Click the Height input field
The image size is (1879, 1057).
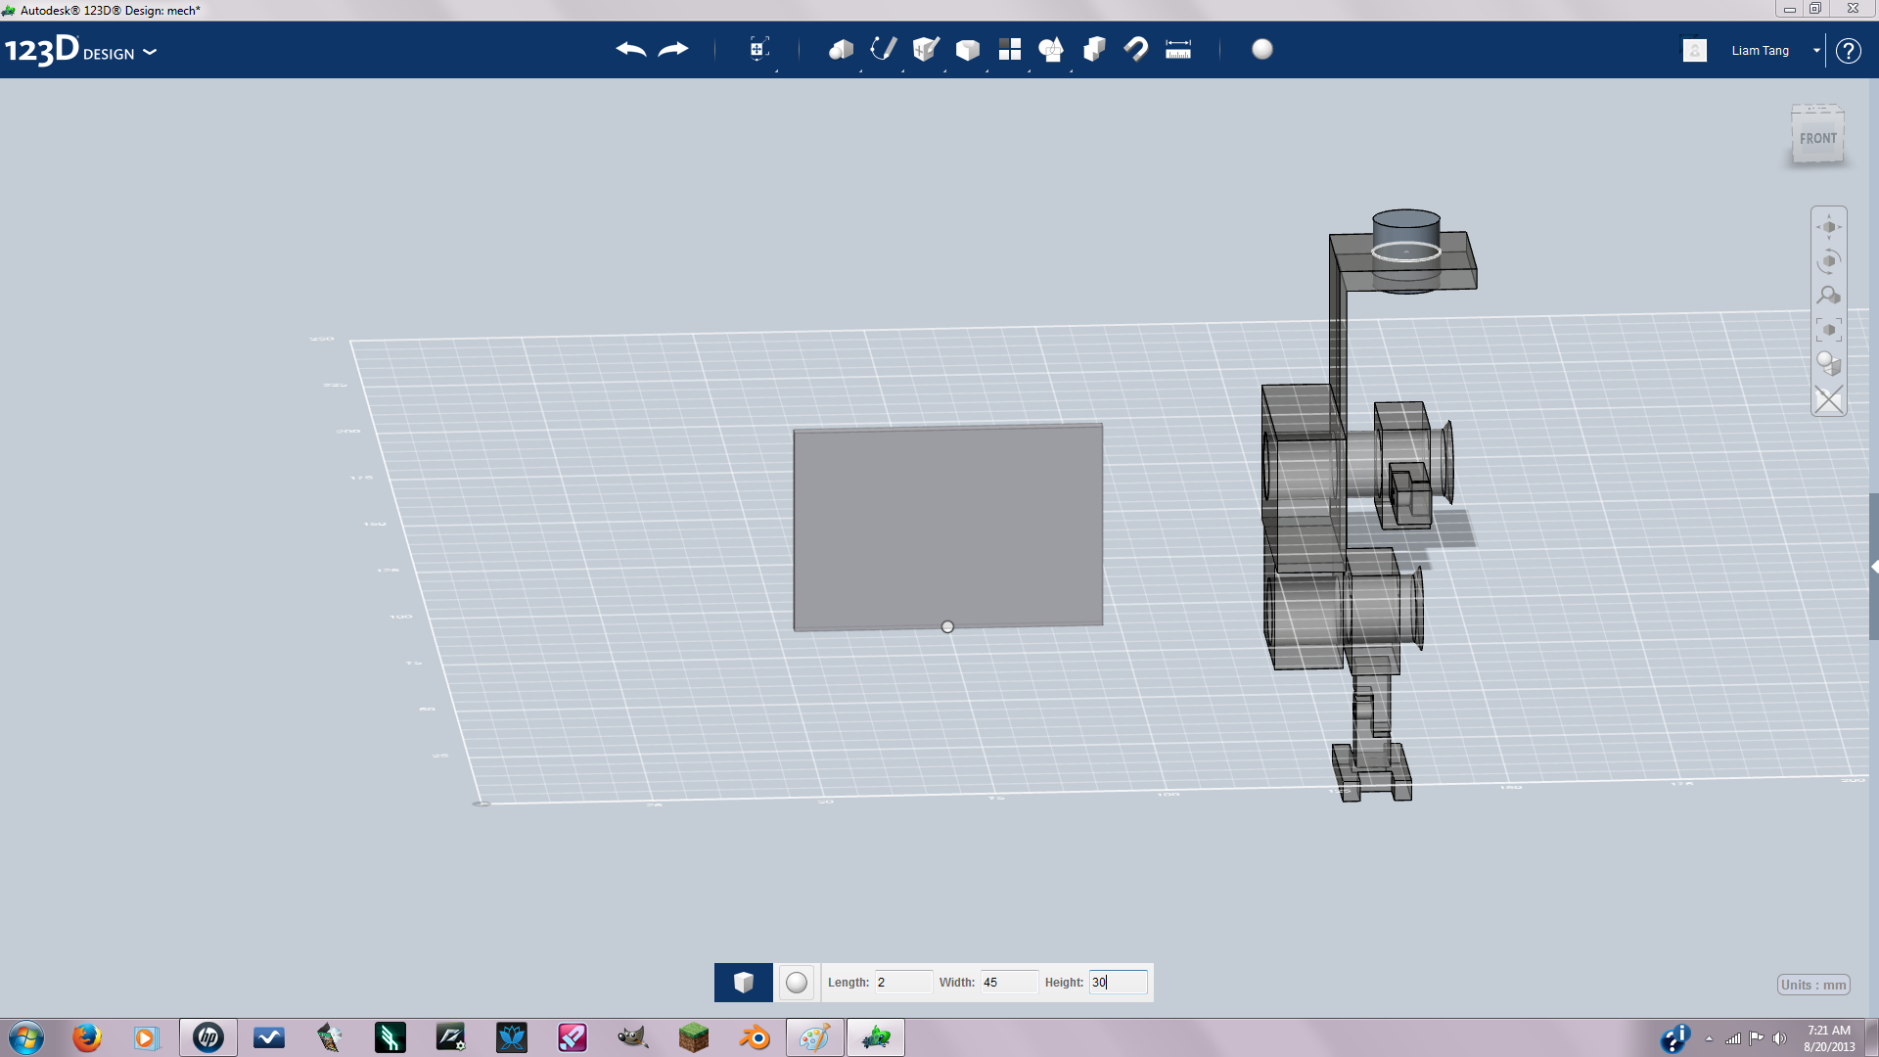coord(1118,982)
